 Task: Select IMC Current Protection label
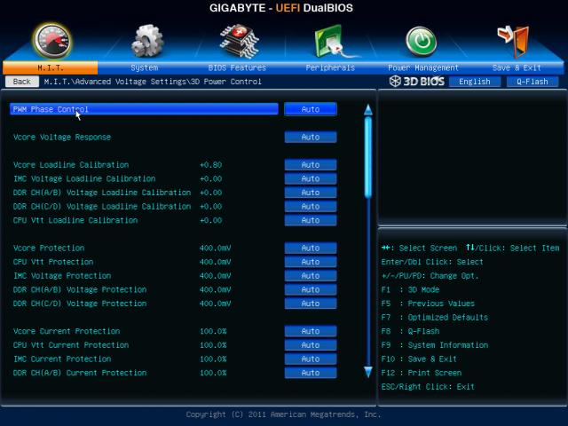(62, 359)
